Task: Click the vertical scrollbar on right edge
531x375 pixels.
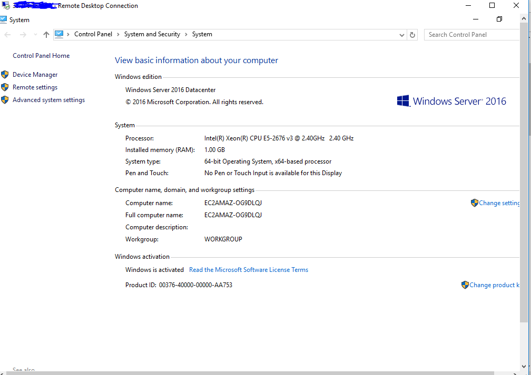Action: click(x=525, y=184)
